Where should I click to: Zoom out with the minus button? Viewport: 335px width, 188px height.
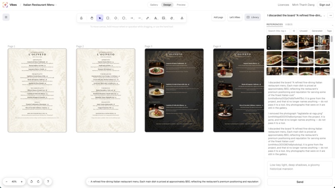coord(7,182)
